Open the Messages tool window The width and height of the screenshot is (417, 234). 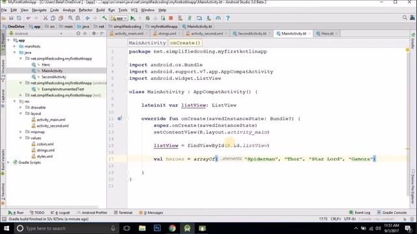click(x=151, y=213)
